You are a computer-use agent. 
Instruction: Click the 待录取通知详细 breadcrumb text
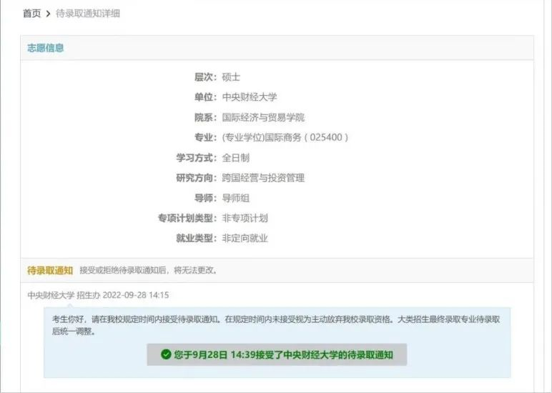(x=88, y=14)
